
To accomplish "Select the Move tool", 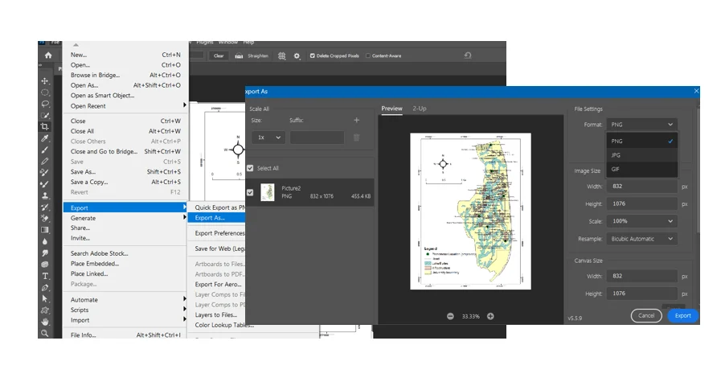I will tap(44, 81).
